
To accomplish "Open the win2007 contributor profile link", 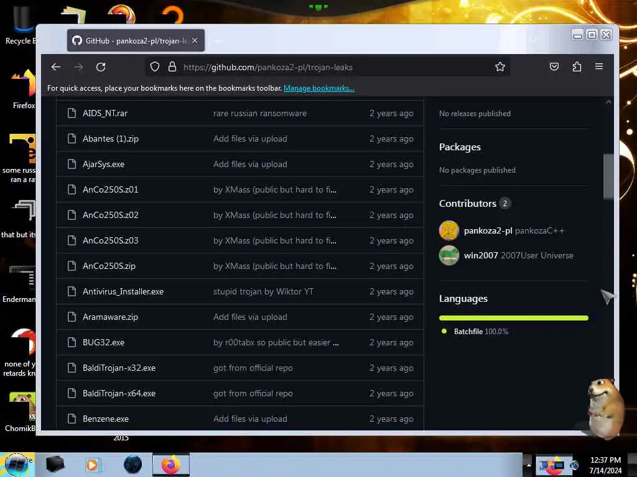I will point(481,255).
